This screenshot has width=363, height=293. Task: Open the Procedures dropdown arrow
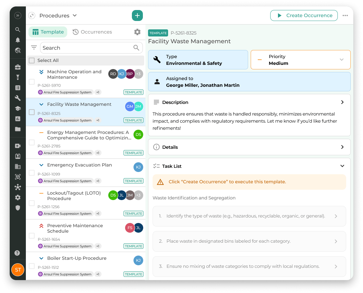pos(75,15)
